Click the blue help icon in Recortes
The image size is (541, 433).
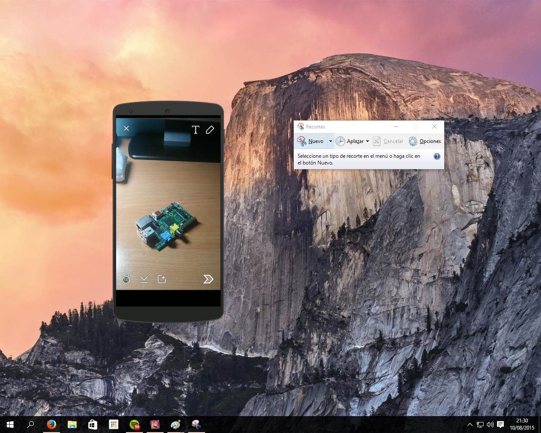tap(437, 156)
